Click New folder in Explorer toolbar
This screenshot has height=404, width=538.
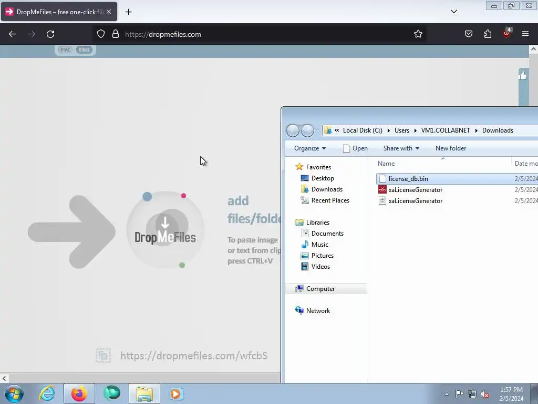(450, 148)
